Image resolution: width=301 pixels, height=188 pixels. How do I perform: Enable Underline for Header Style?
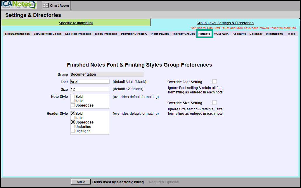[73, 127]
